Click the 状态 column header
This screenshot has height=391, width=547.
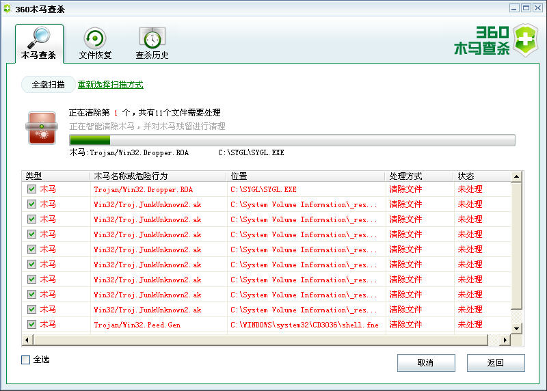[482, 176]
